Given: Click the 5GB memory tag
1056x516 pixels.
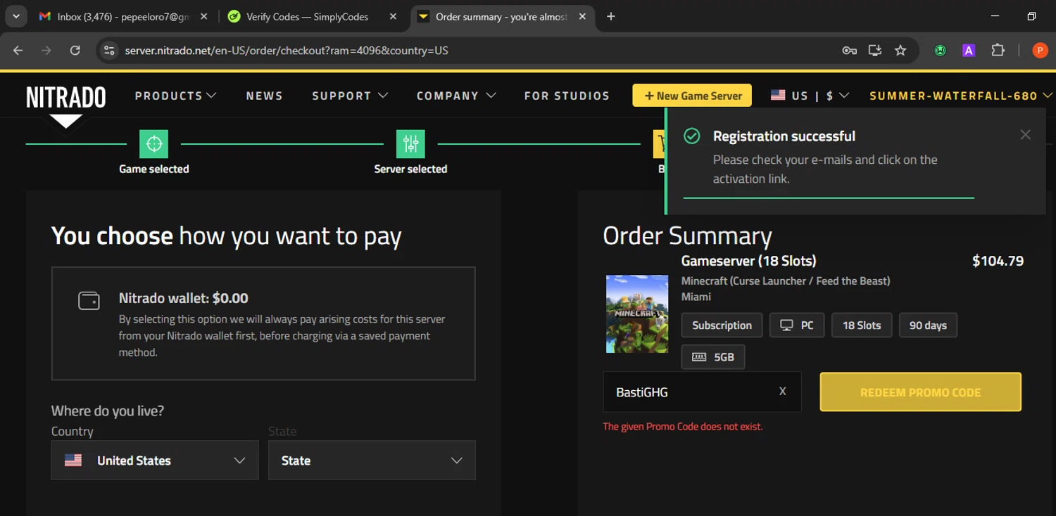Looking at the screenshot, I should click(713, 357).
